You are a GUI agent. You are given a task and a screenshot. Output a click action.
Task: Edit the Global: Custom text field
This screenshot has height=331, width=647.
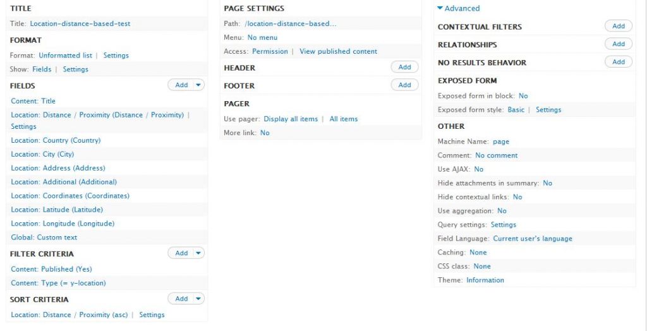click(x=44, y=238)
